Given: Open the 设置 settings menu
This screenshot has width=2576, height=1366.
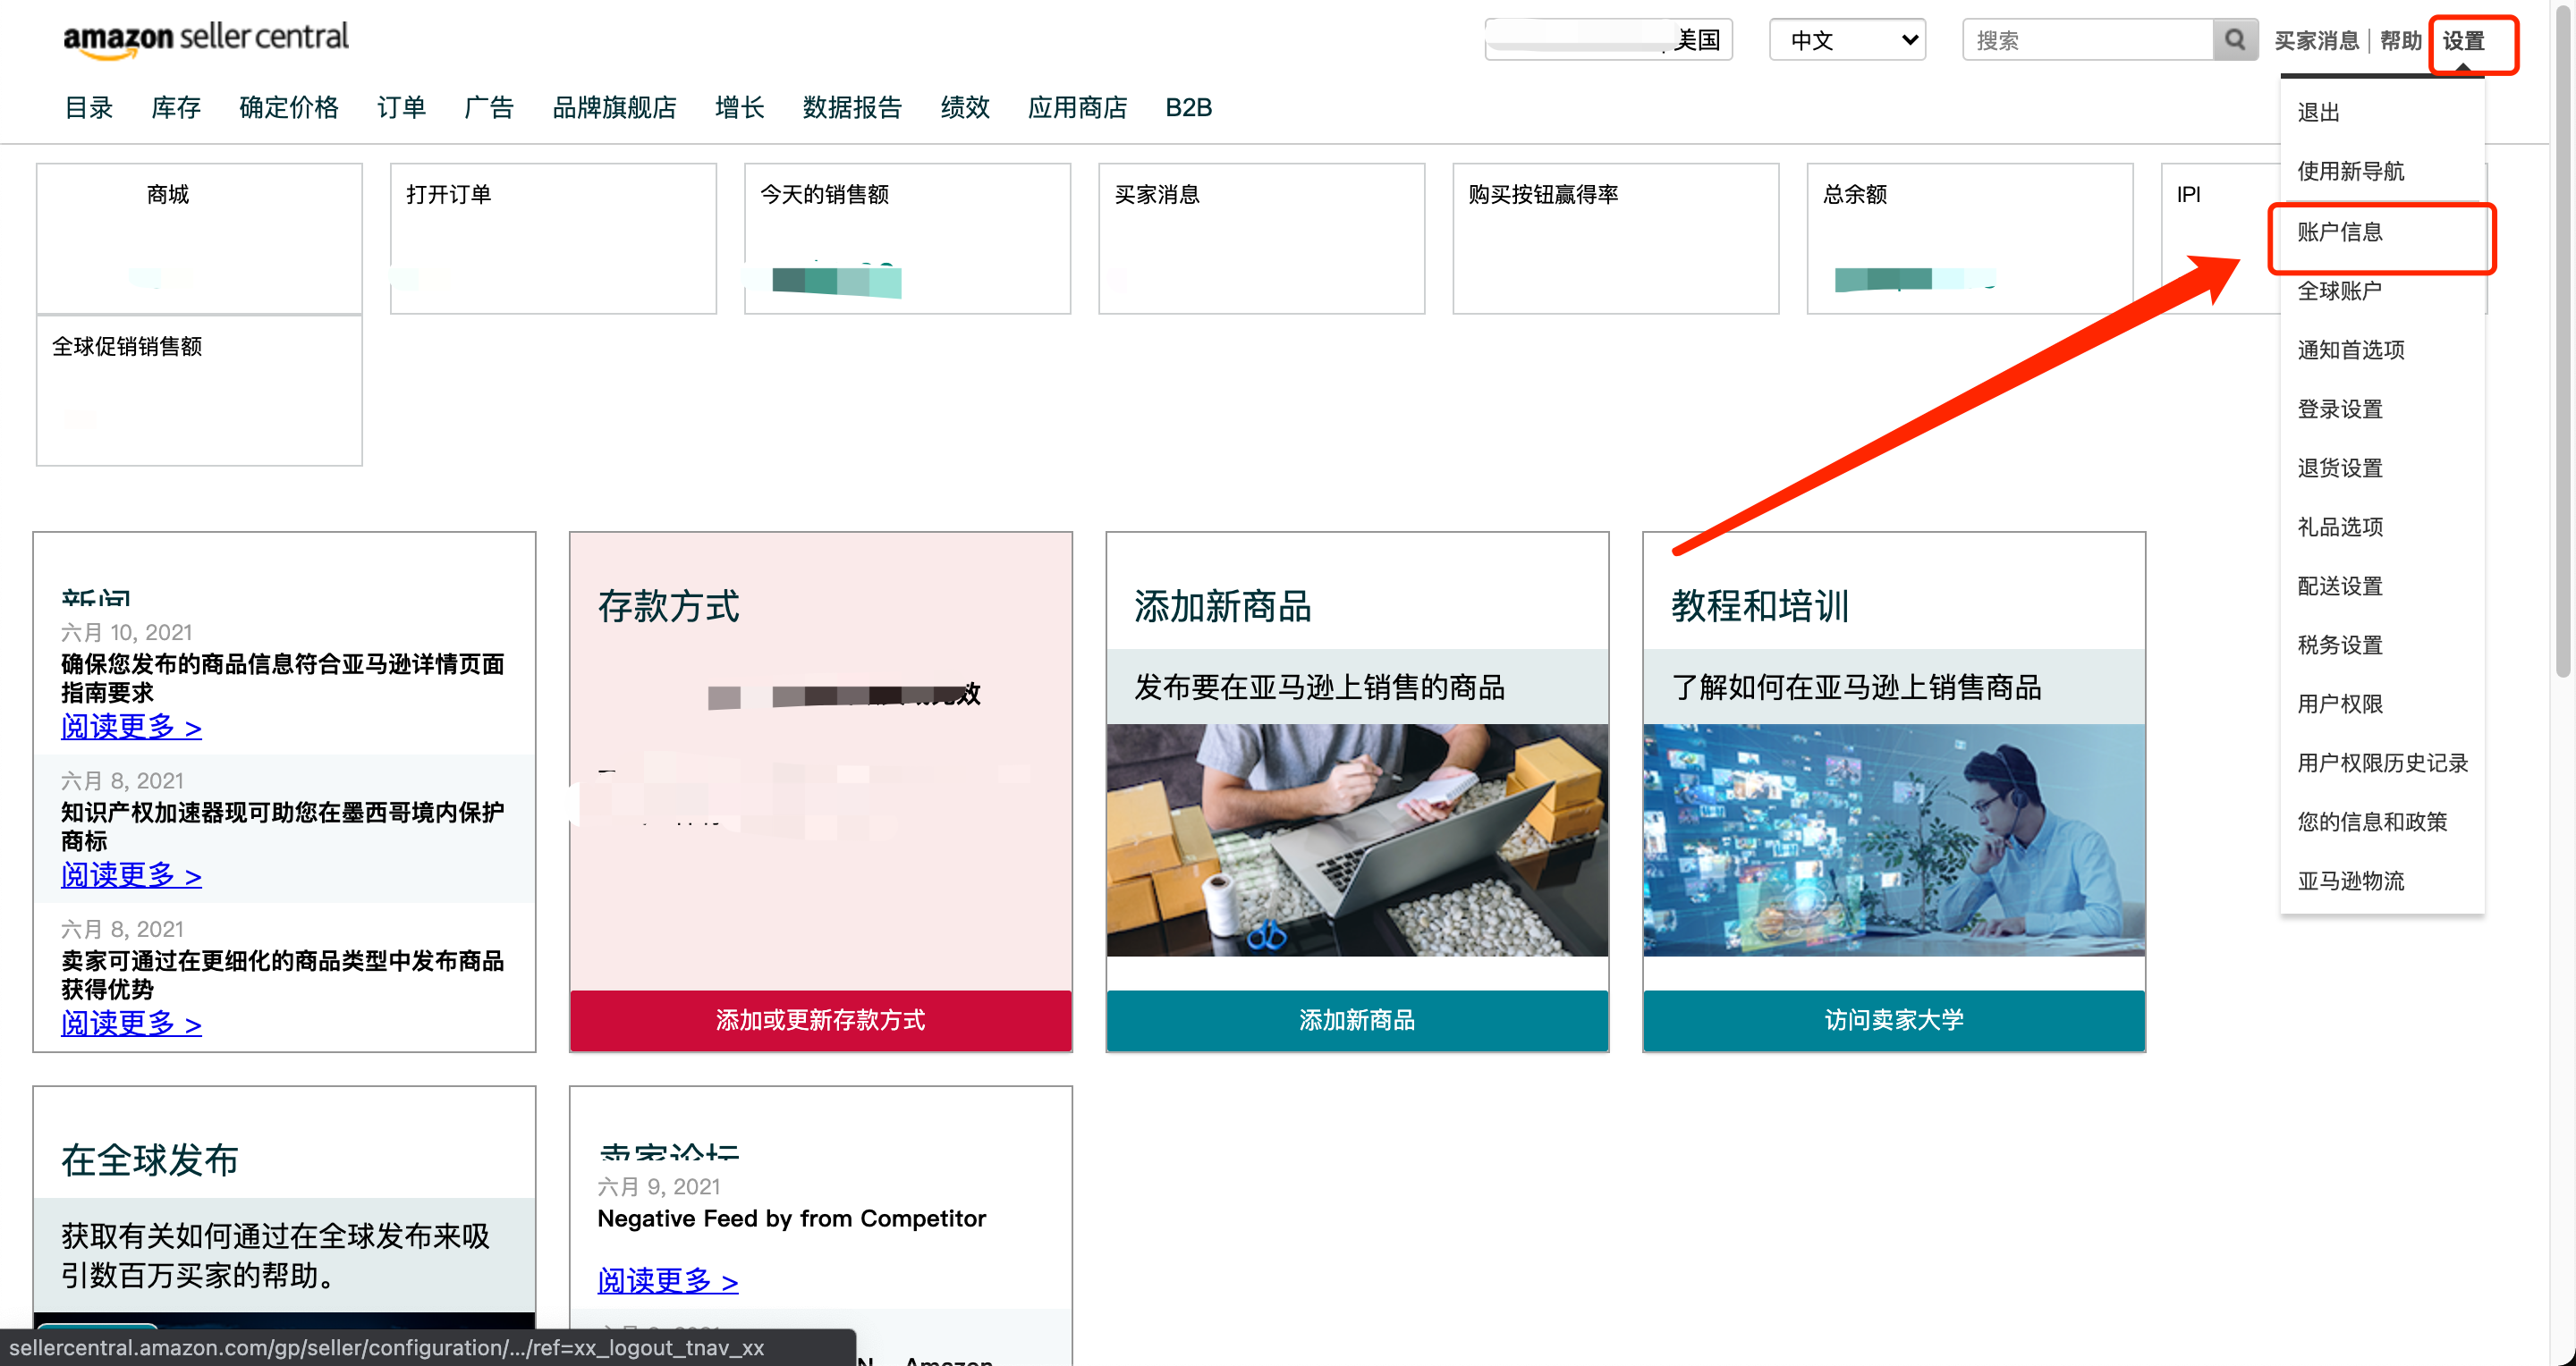Looking at the screenshot, I should coord(2462,42).
